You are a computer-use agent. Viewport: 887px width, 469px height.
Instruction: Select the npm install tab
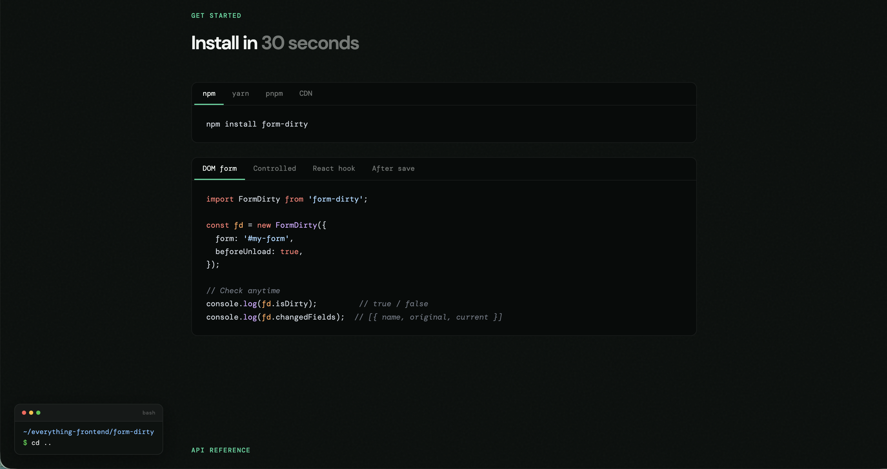pyautogui.click(x=209, y=94)
